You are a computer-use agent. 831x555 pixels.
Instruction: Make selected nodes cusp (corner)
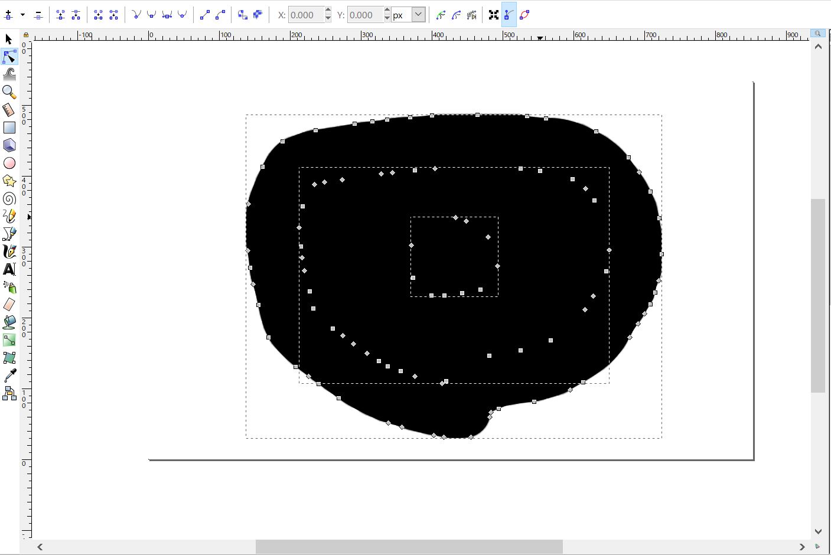pos(136,15)
